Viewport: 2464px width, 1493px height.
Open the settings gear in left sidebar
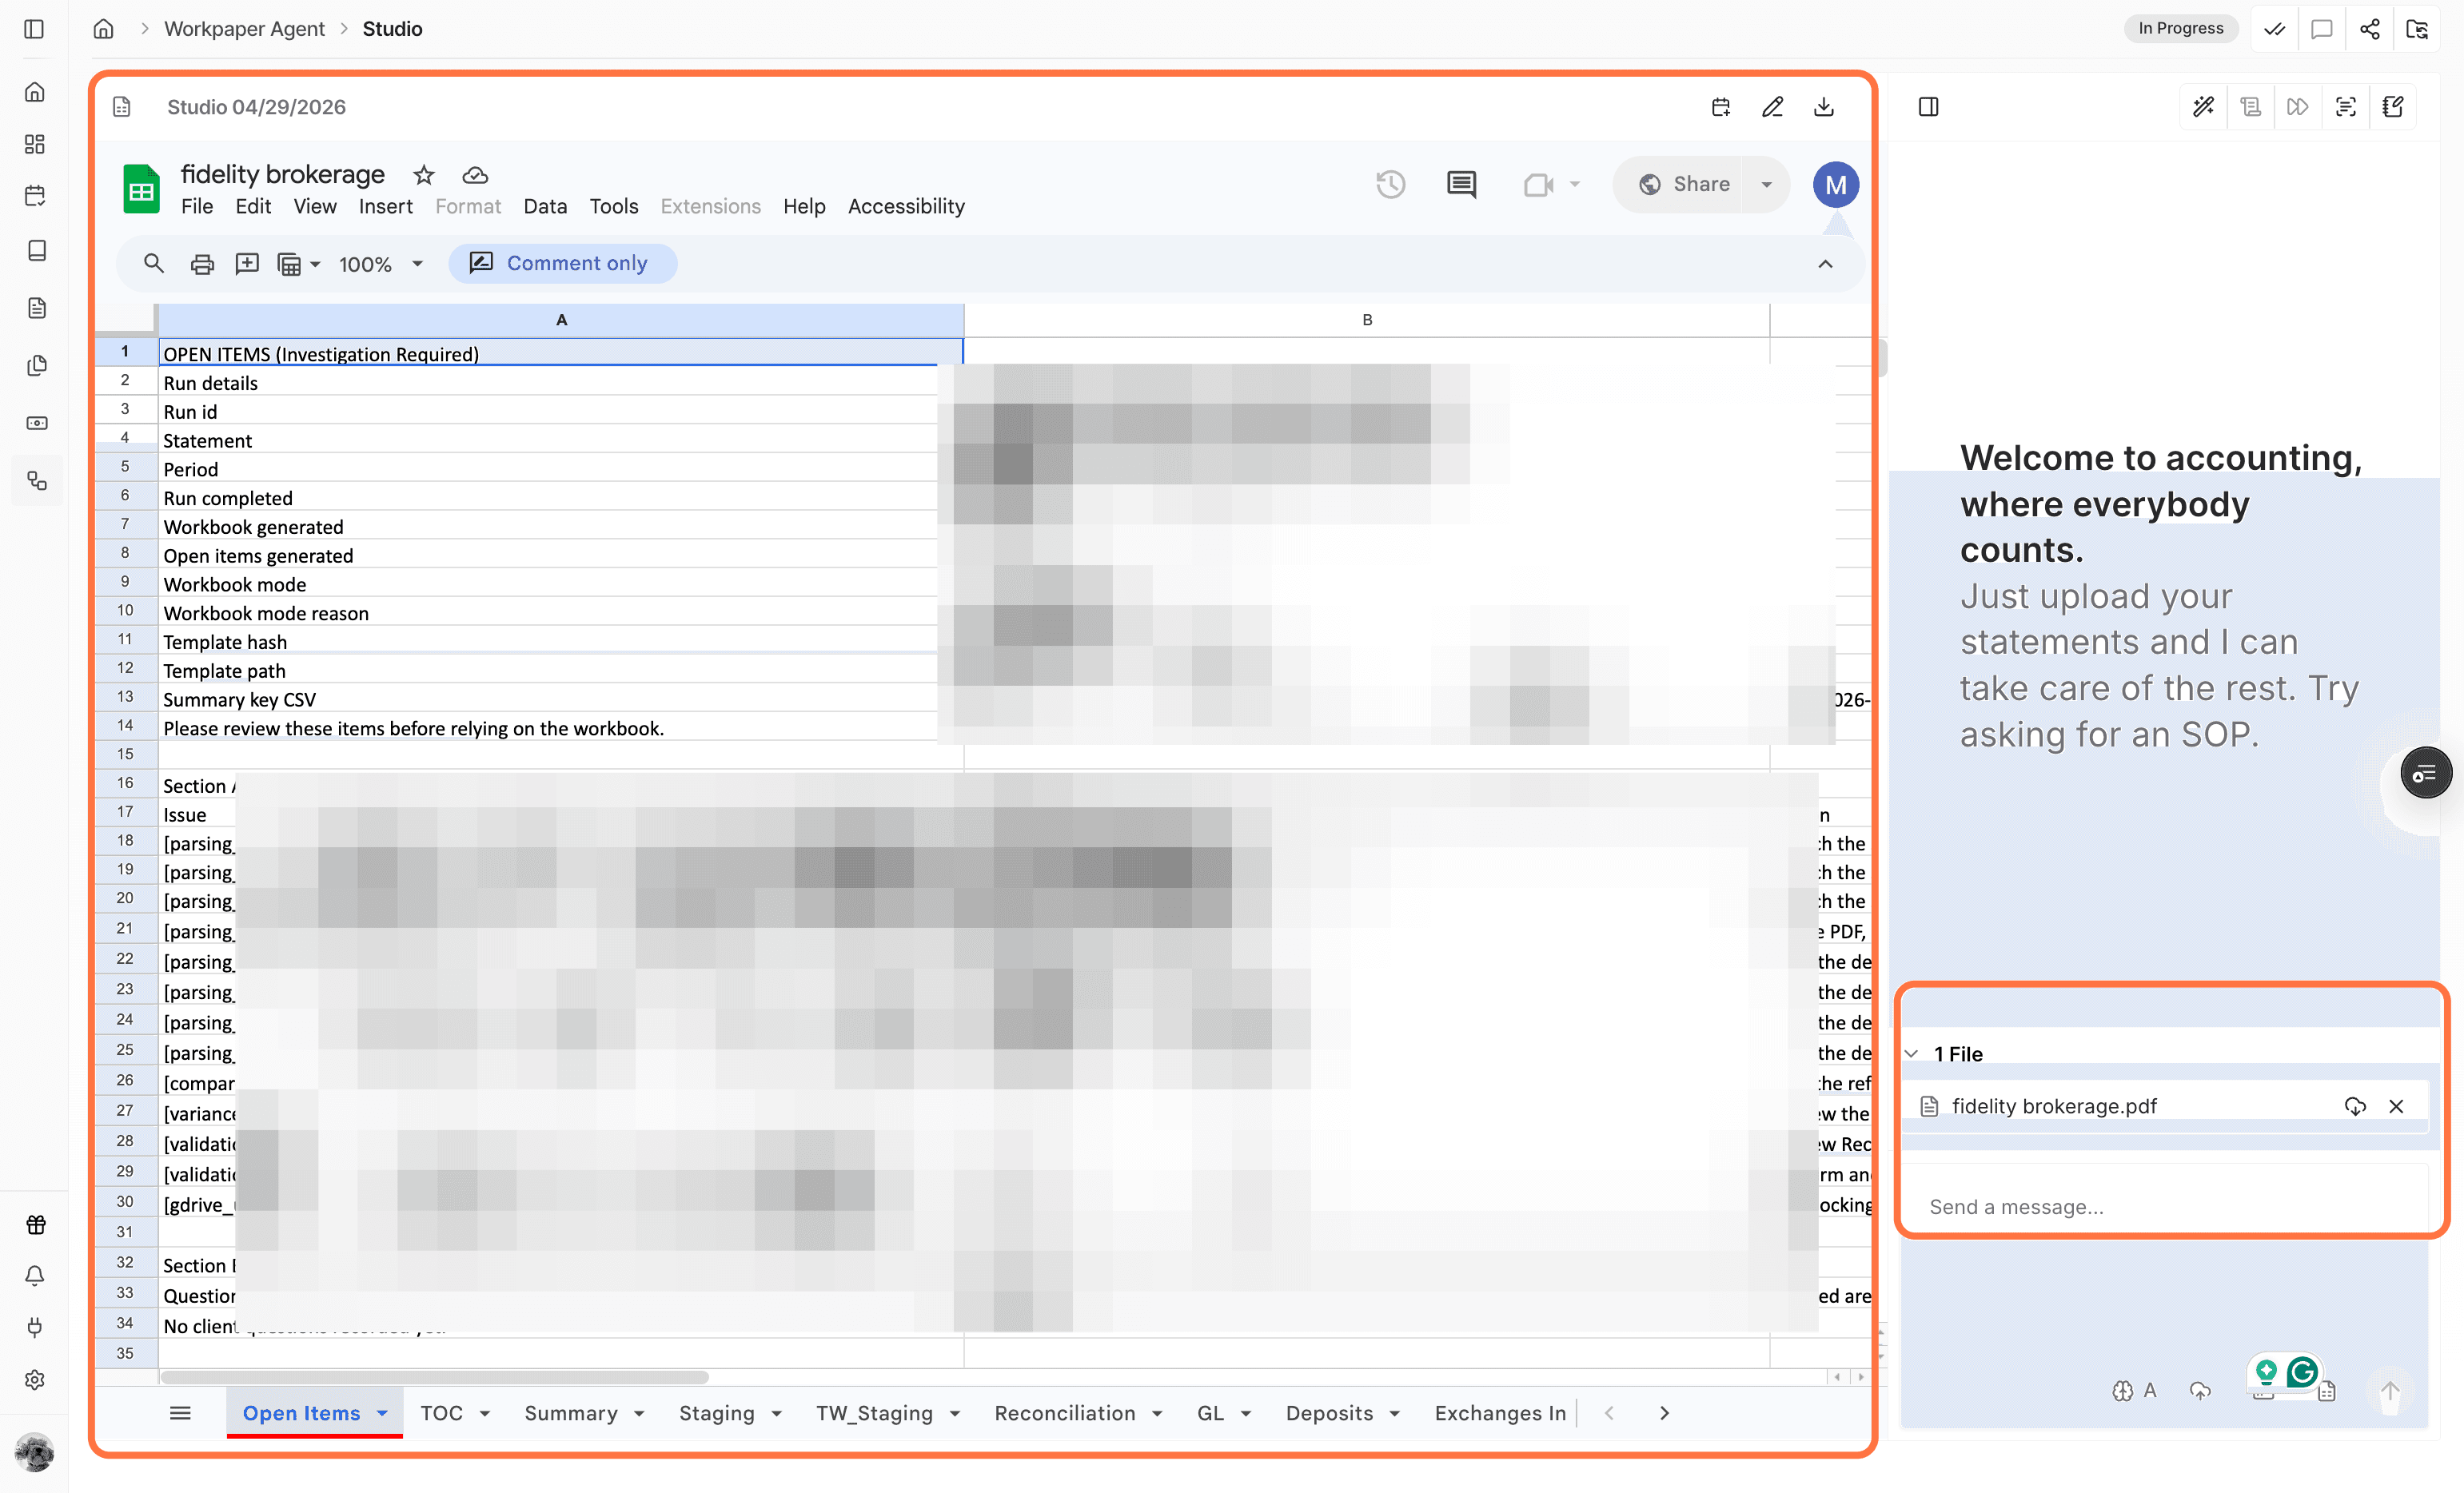click(x=35, y=1380)
